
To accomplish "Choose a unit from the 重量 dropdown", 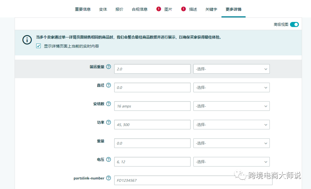I will [231, 143].
